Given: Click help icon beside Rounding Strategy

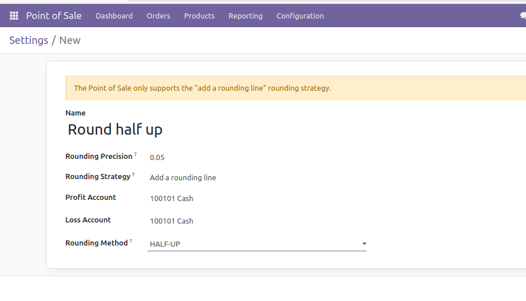Looking at the screenshot, I should [134, 174].
